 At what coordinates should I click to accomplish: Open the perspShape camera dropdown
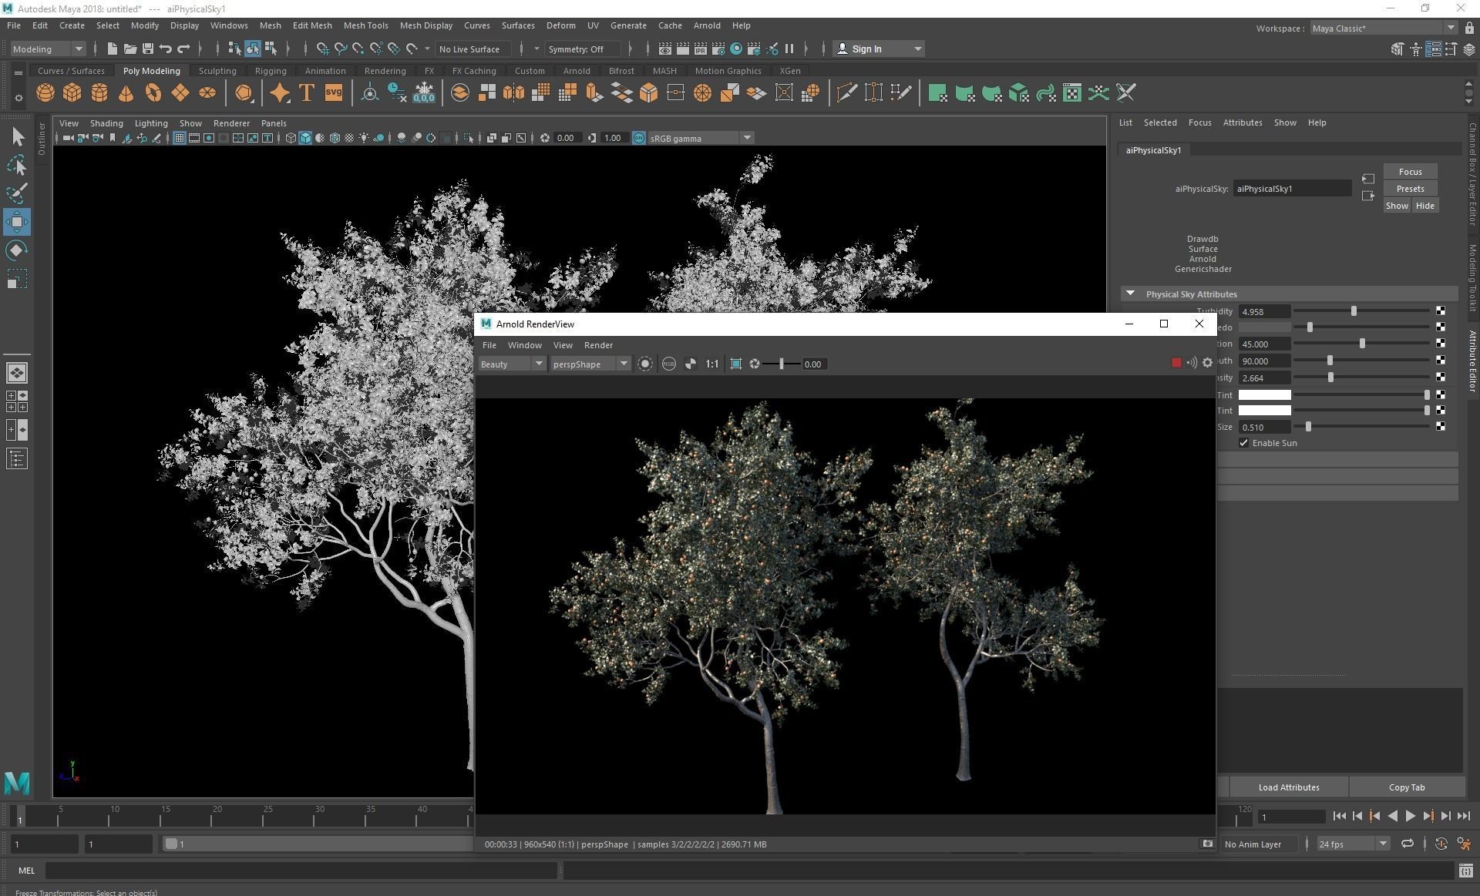(x=590, y=364)
